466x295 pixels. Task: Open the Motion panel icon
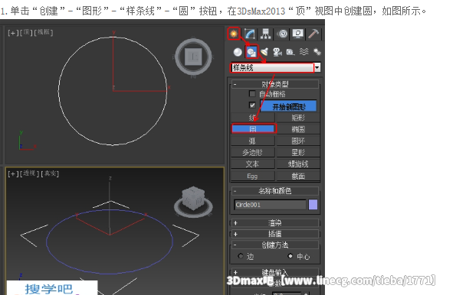pos(282,34)
